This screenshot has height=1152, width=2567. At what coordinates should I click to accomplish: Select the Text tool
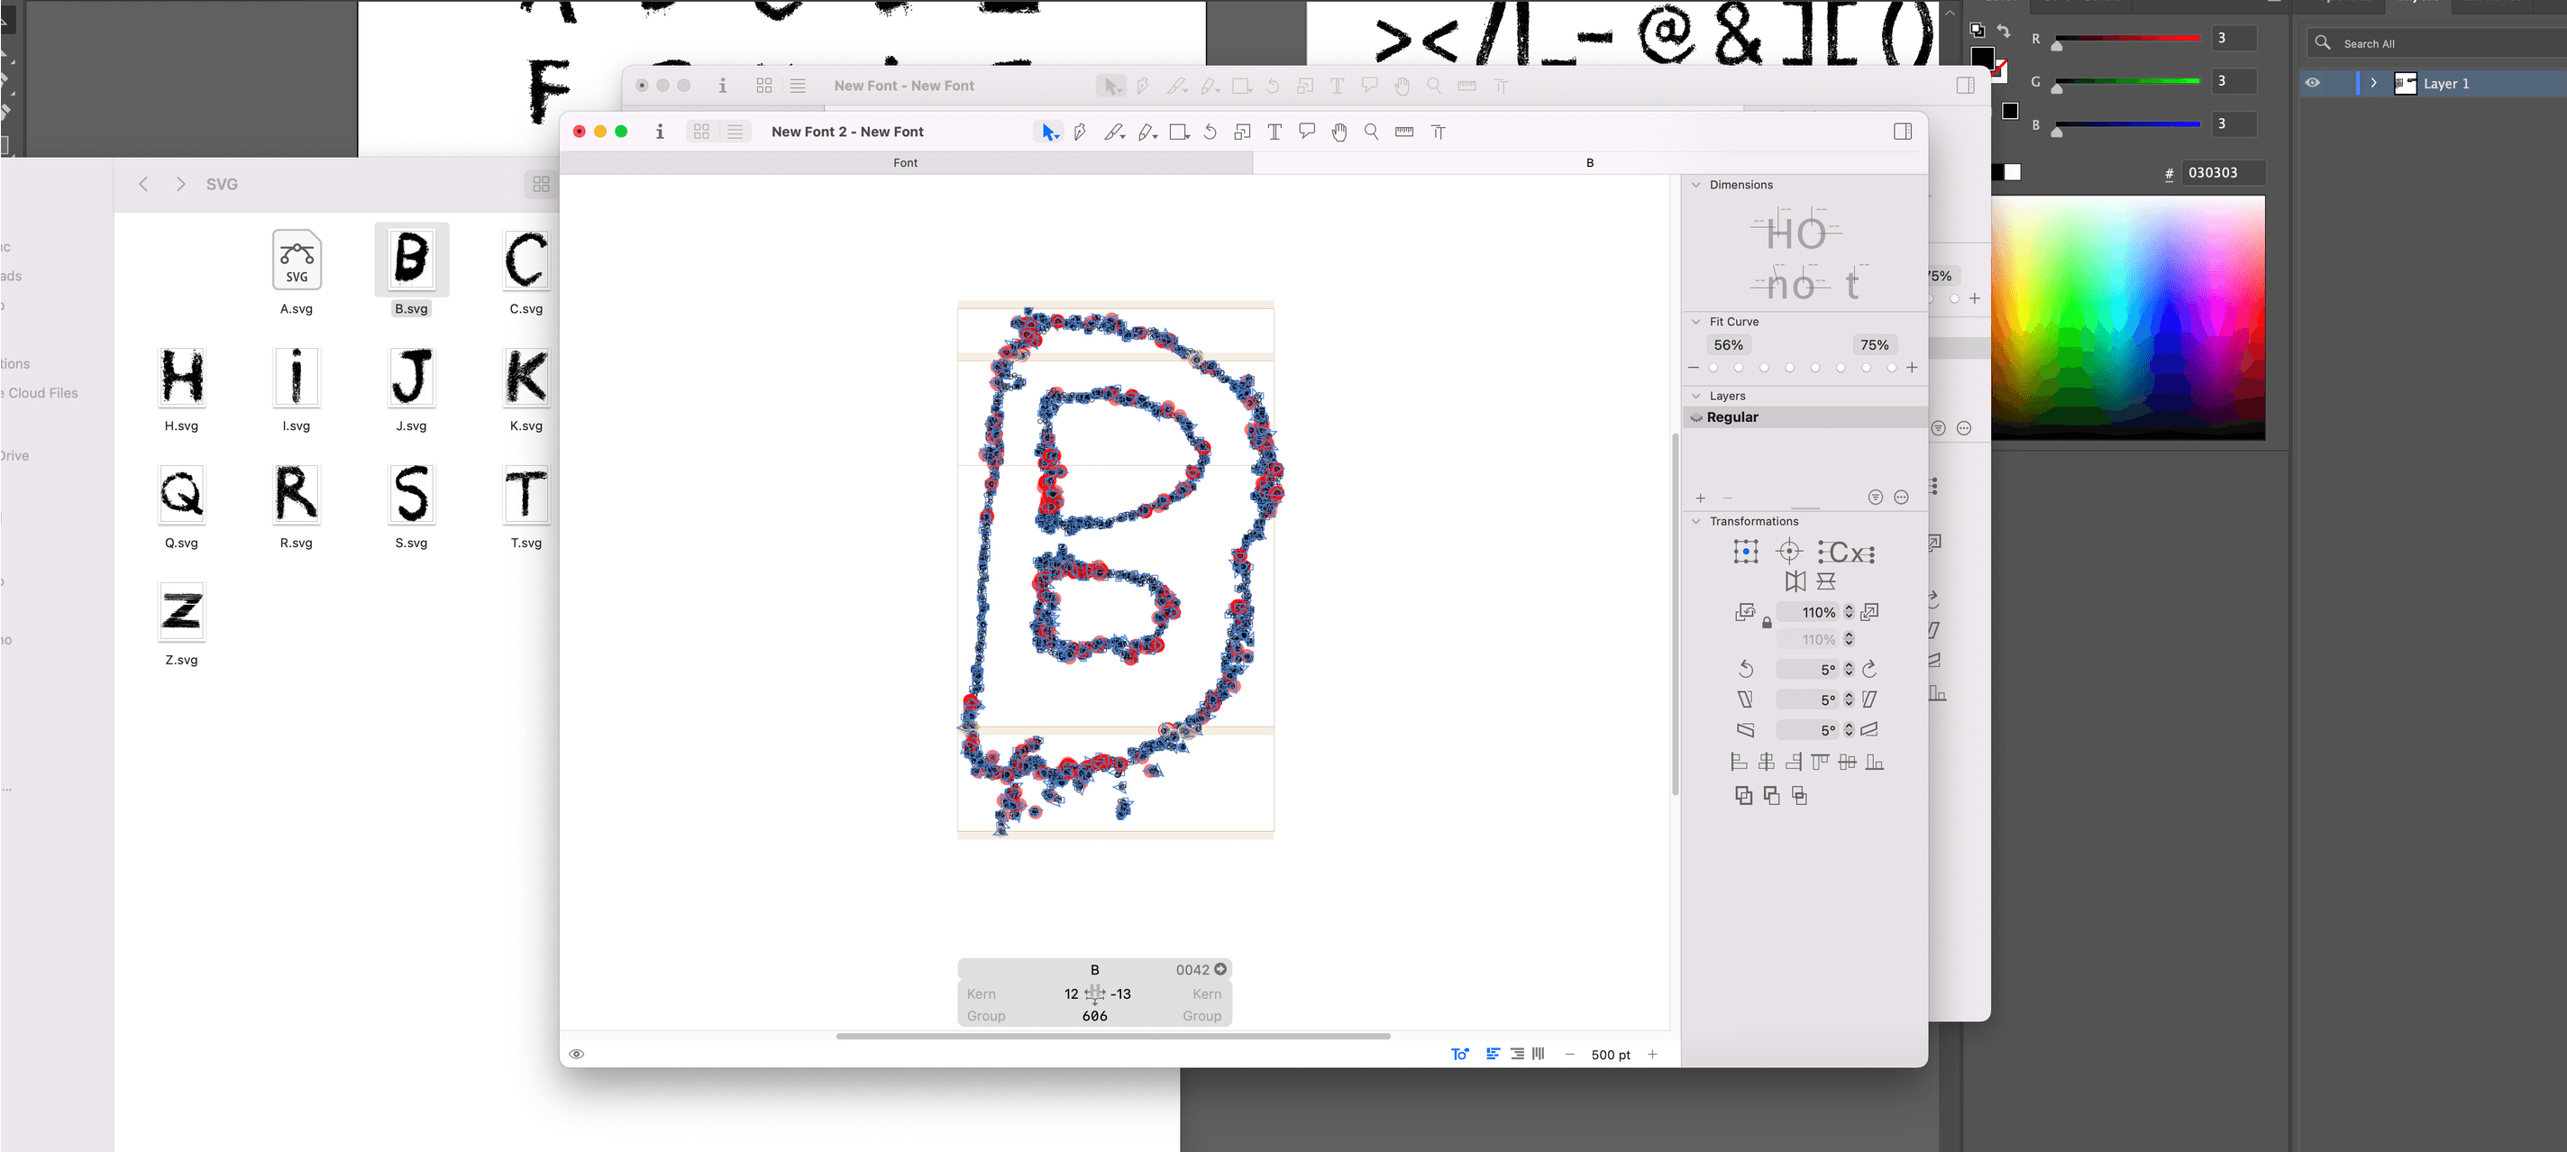(x=1274, y=132)
